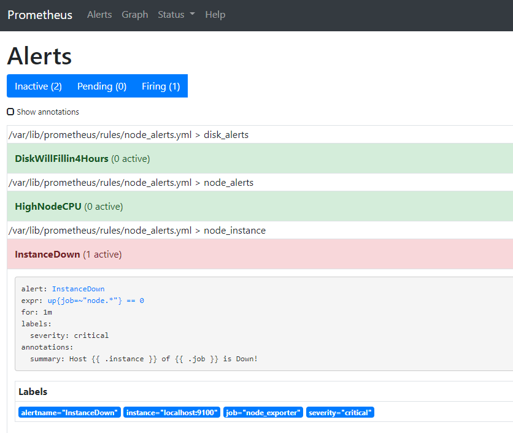Image resolution: width=513 pixels, height=433 pixels.
Task: Toggle the Pending (0) filter button
Action: tap(102, 86)
